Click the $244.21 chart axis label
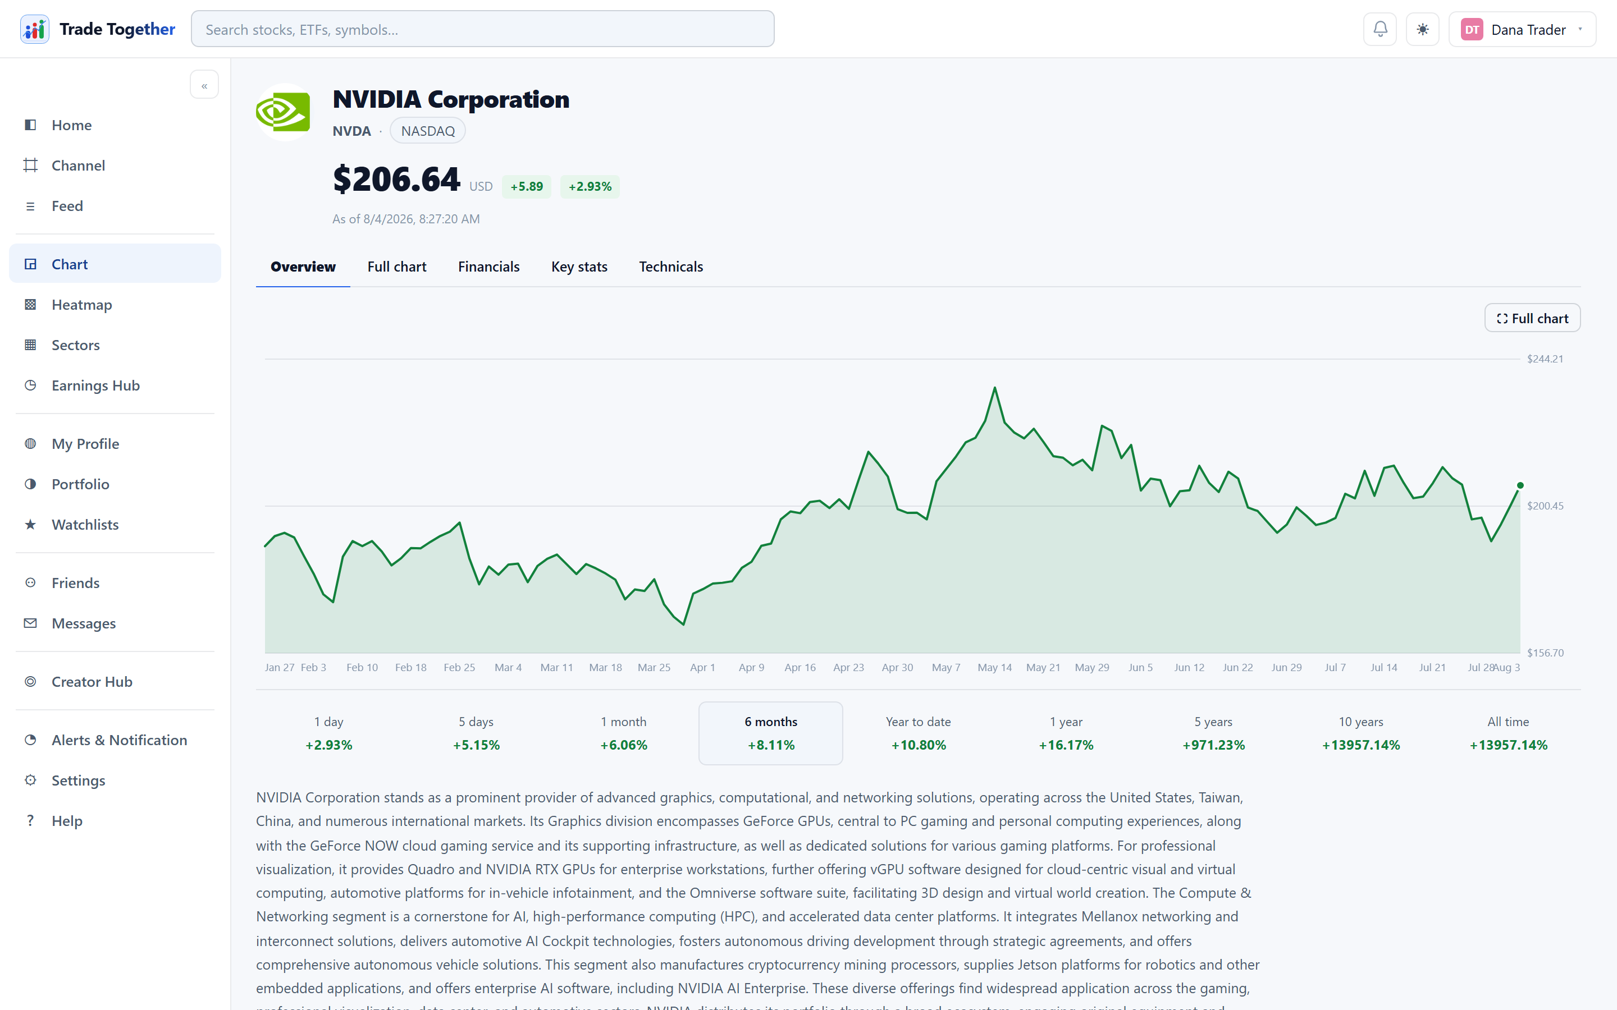1617x1010 pixels. click(1545, 359)
